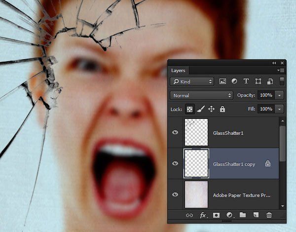Click the layers list scroll down arrow
The width and height of the screenshot is (296, 232).
[x=282, y=206]
